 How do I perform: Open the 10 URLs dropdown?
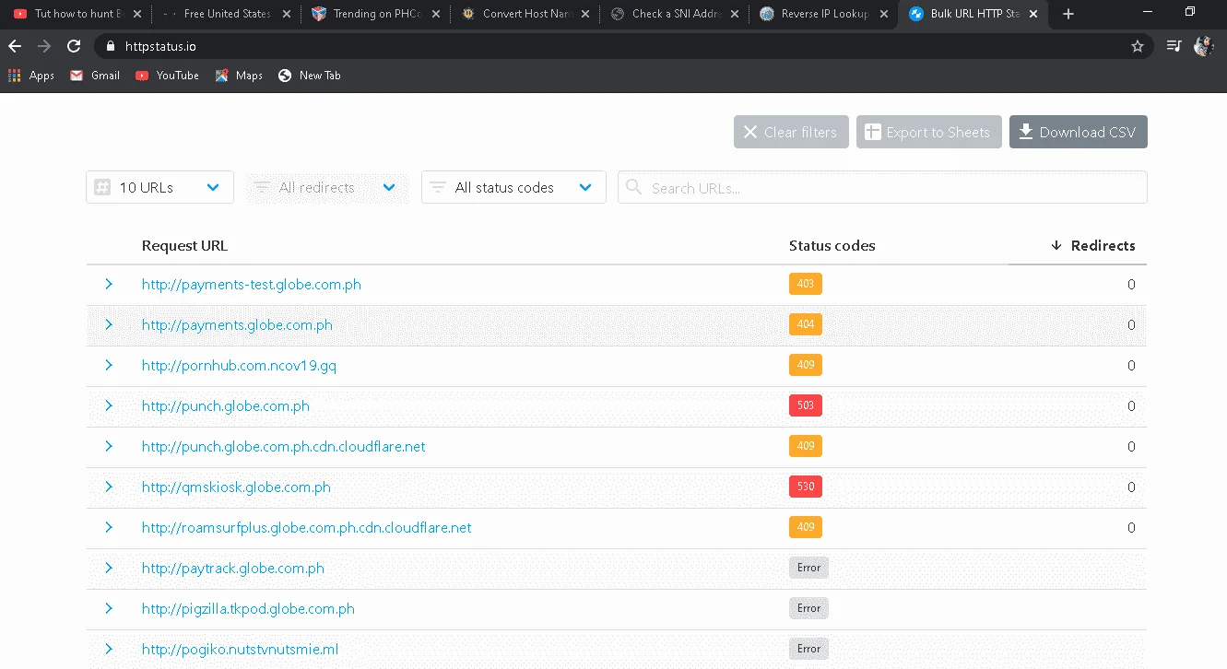tap(159, 187)
